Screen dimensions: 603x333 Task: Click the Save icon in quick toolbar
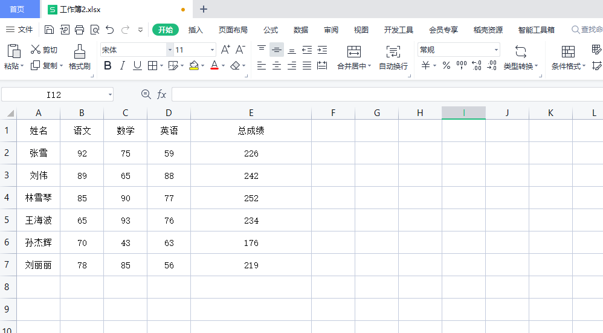(50, 30)
